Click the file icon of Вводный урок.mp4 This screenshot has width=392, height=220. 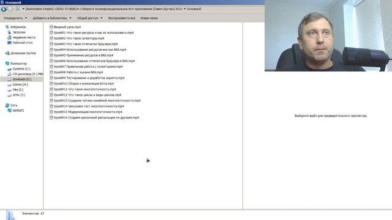(x=51, y=27)
